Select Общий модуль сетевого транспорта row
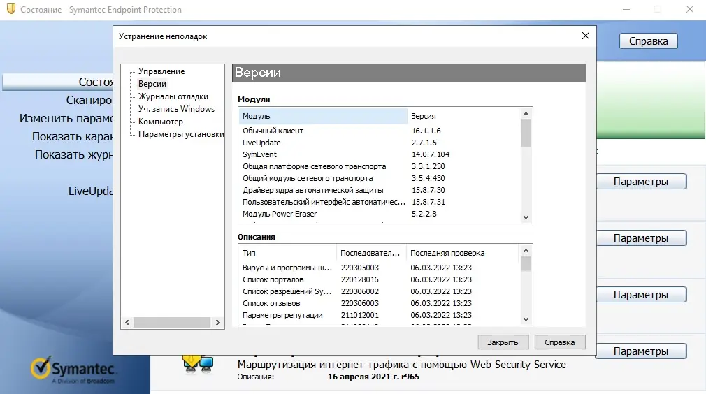706x394 pixels. click(379, 178)
